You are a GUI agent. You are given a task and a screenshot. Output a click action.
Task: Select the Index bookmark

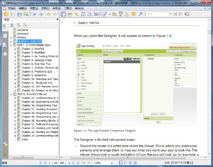[25, 139]
